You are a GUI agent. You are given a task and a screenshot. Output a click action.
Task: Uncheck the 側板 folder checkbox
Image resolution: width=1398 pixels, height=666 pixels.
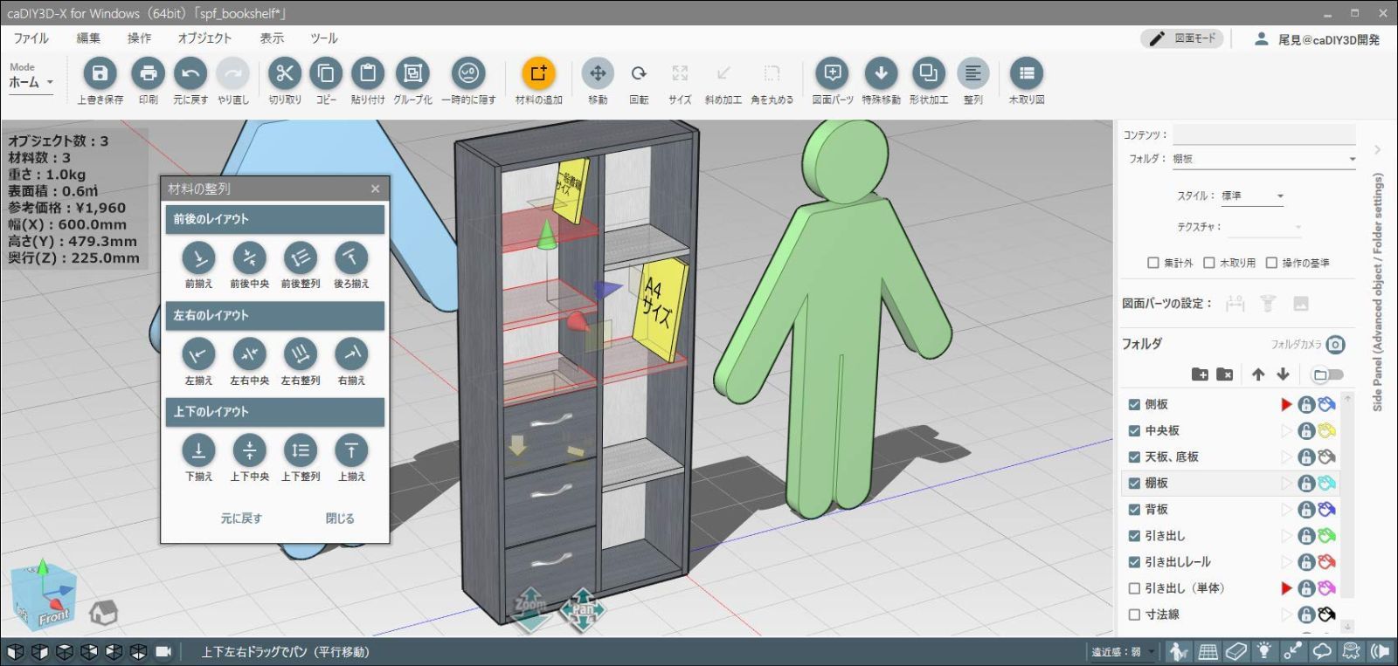click(x=1134, y=404)
